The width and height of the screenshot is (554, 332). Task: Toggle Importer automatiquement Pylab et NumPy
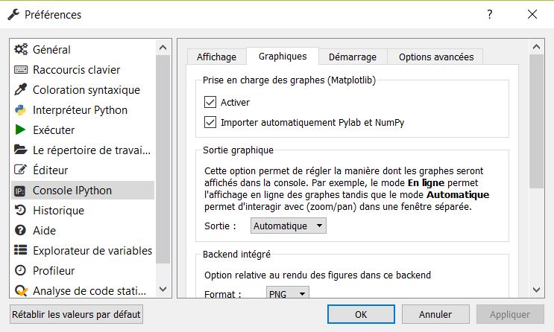(x=210, y=122)
